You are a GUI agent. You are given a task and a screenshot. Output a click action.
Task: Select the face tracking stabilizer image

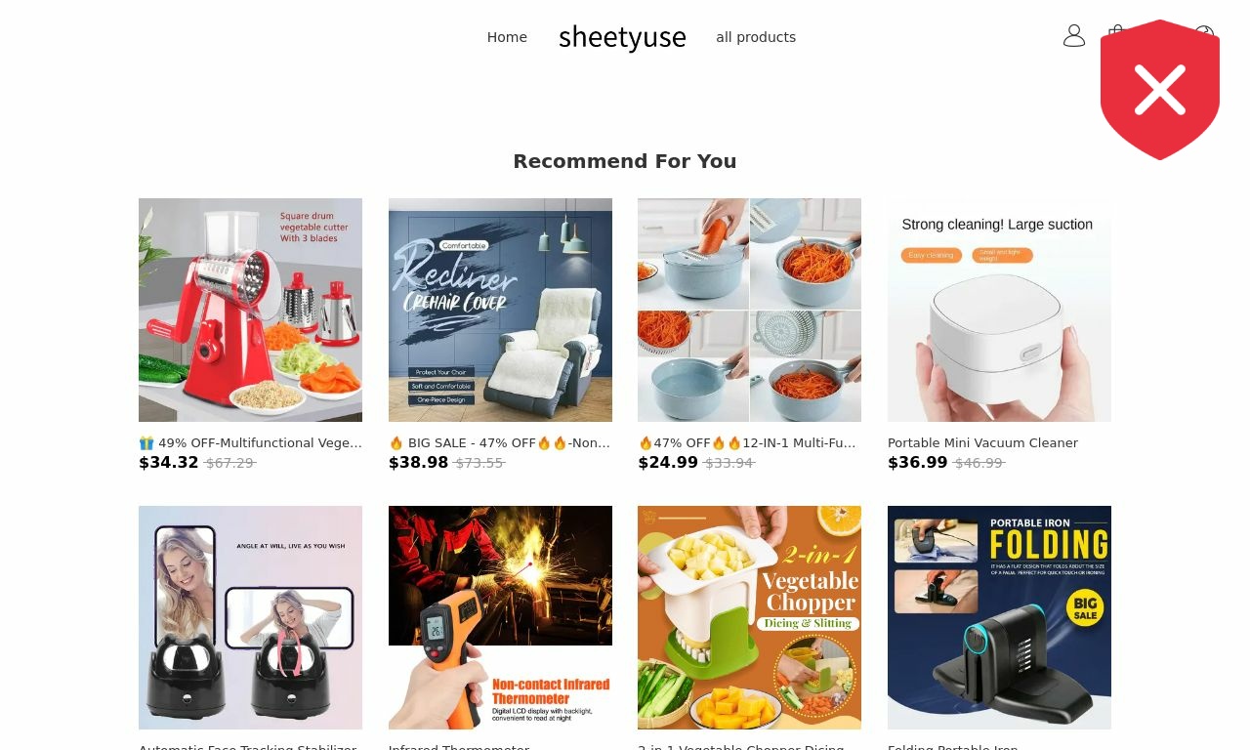click(250, 617)
